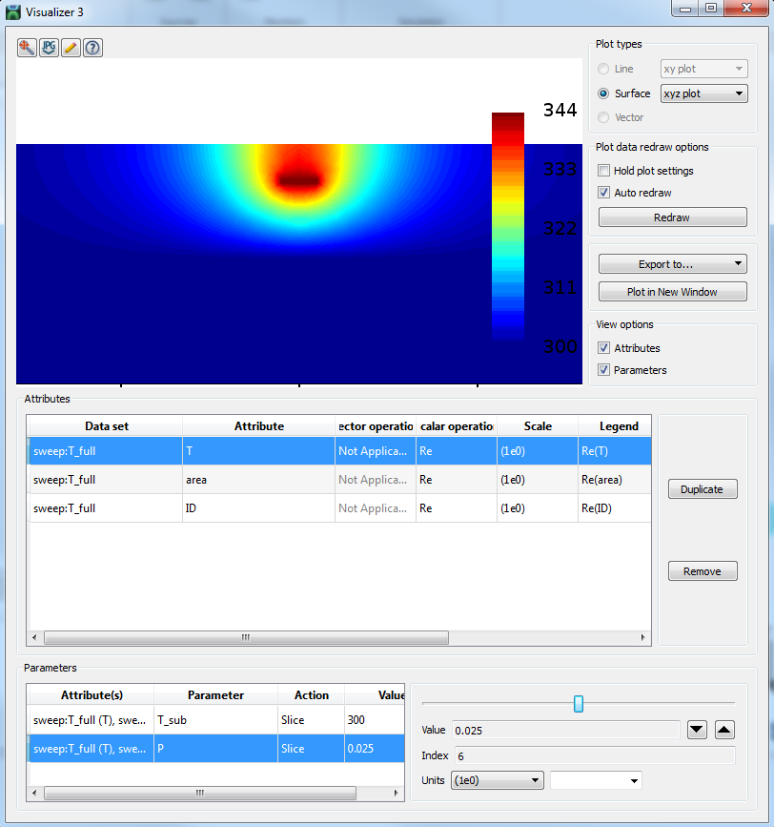The height and width of the screenshot is (827, 774).
Task: Select the P parameter row
Action: coord(216,749)
